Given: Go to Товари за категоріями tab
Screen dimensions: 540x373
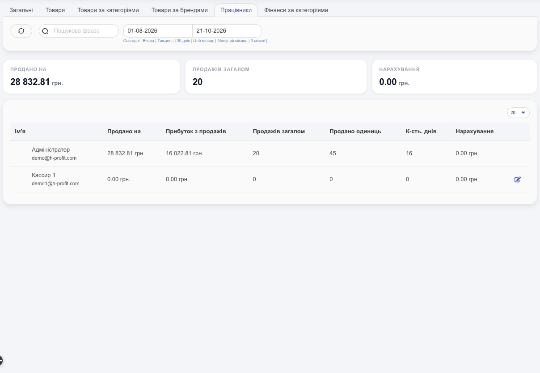Looking at the screenshot, I should pyautogui.click(x=108, y=10).
